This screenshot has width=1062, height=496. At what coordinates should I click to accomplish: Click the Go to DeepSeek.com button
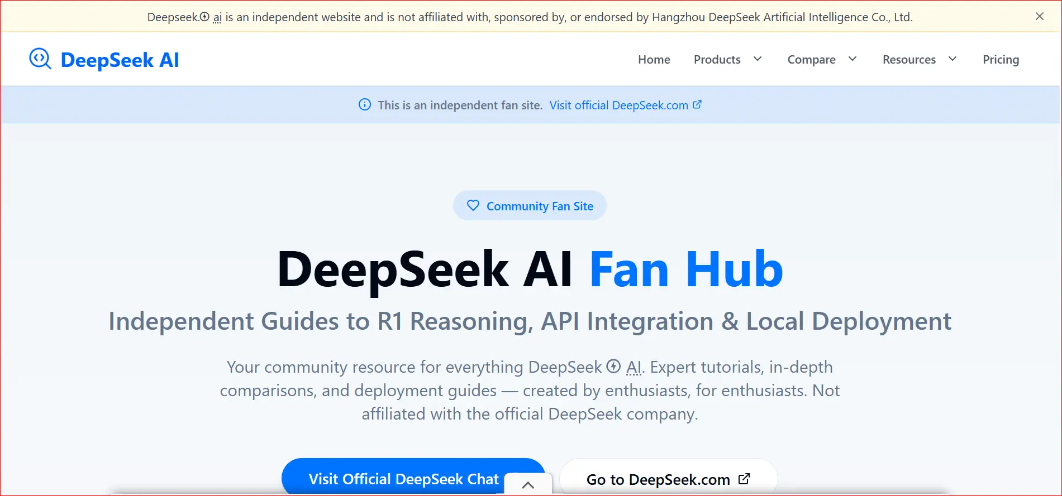[x=658, y=479]
